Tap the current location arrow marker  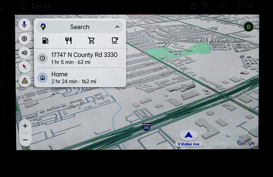[x=188, y=135]
